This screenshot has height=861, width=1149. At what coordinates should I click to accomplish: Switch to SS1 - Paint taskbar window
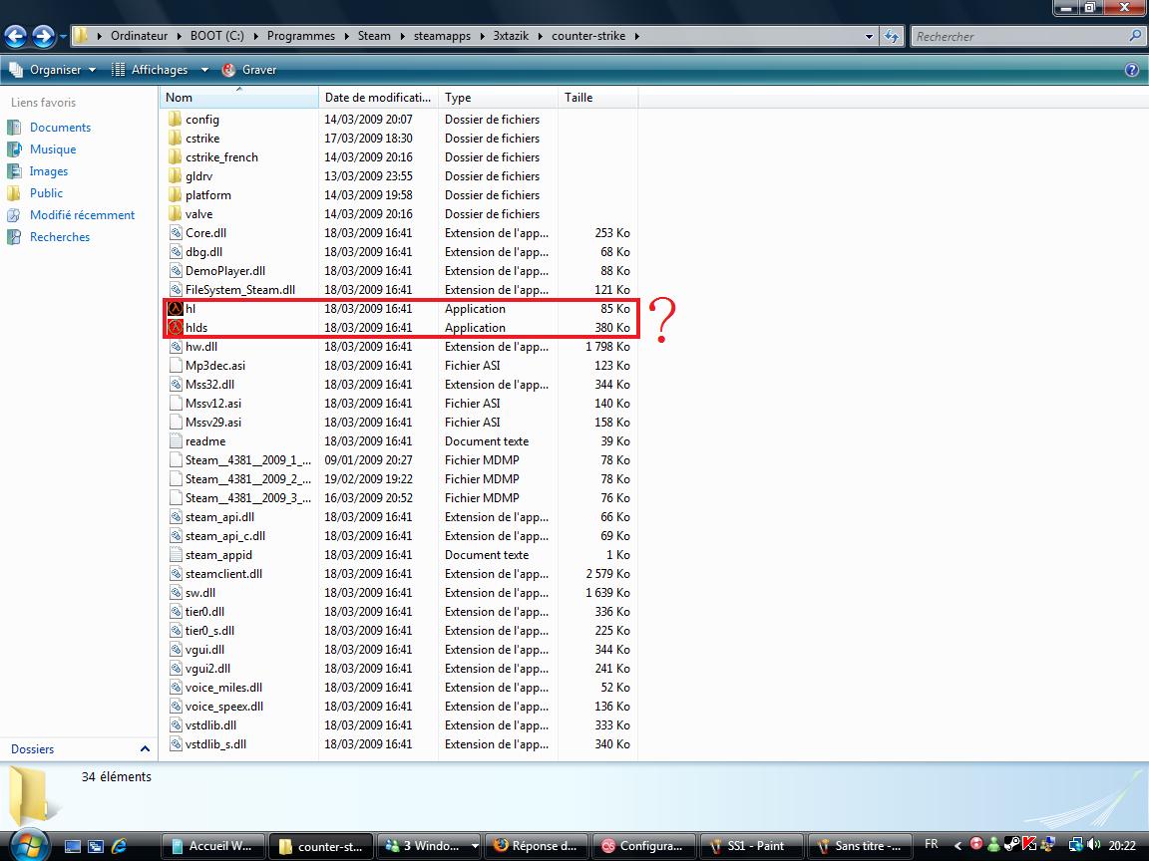750,846
